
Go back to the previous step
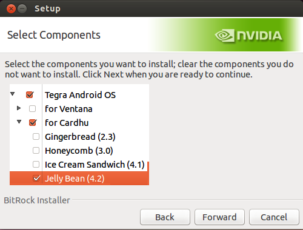(165, 217)
